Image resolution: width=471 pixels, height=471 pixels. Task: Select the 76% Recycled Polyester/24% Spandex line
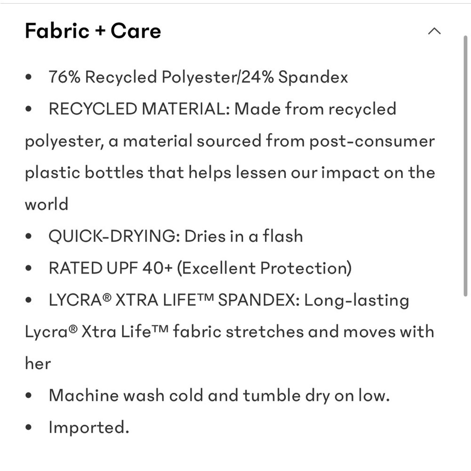pyautogui.click(x=198, y=77)
